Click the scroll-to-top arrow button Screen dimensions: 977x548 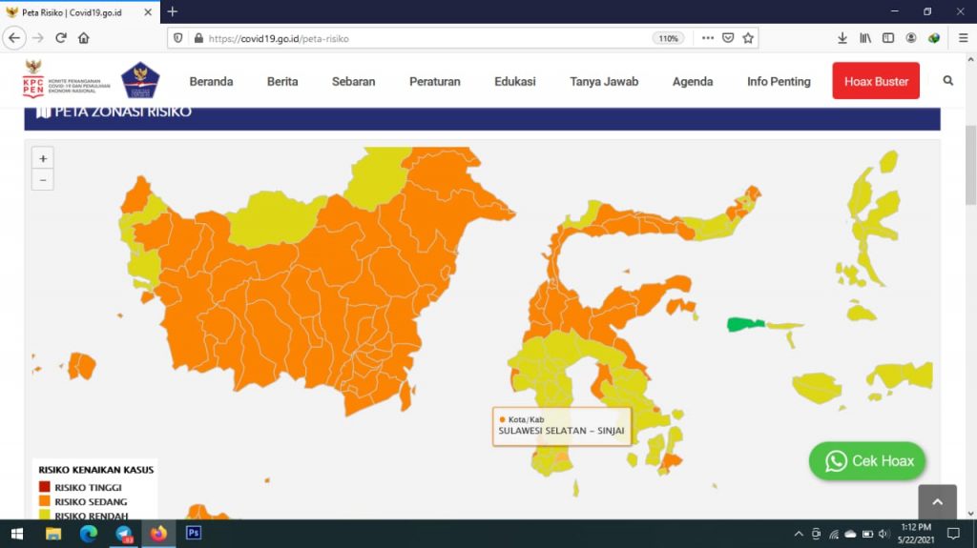click(x=936, y=502)
